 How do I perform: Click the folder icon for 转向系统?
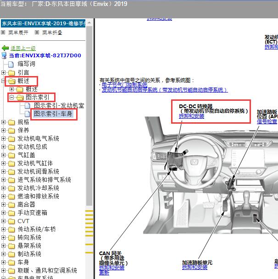coord(11,238)
